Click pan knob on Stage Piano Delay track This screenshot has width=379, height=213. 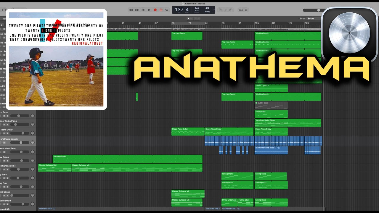(x=33, y=133)
